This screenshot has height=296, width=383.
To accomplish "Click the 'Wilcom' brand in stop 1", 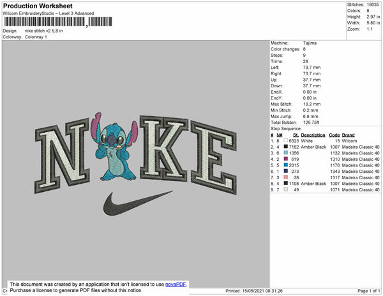I will (349, 141).
